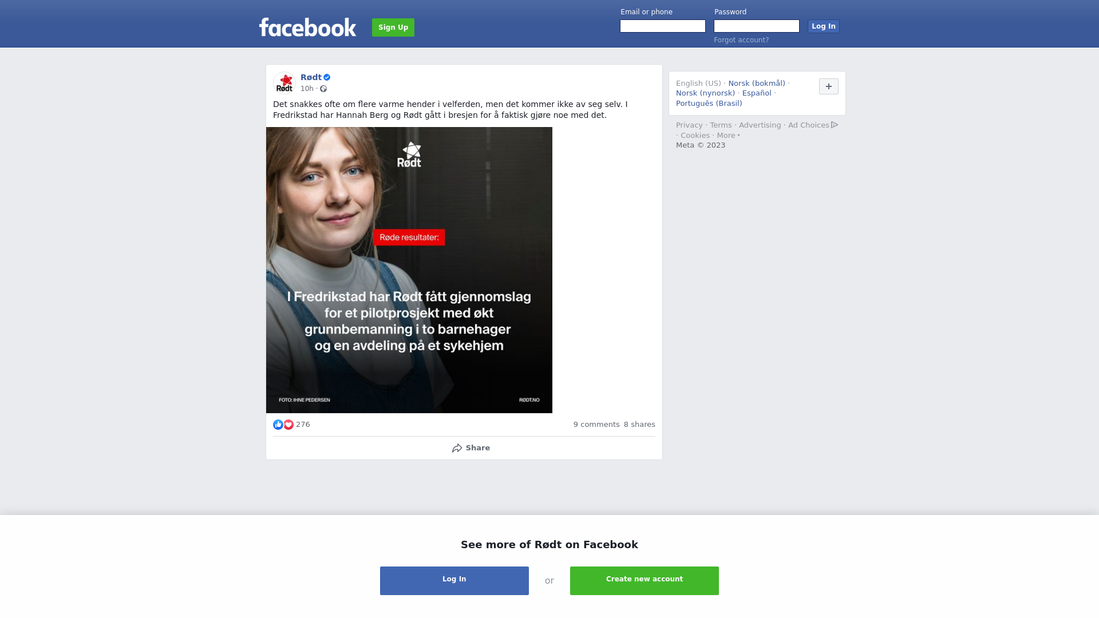The width and height of the screenshot is (1099, 618).
Task: Click the Create new account button
Action: click(645, 581)
